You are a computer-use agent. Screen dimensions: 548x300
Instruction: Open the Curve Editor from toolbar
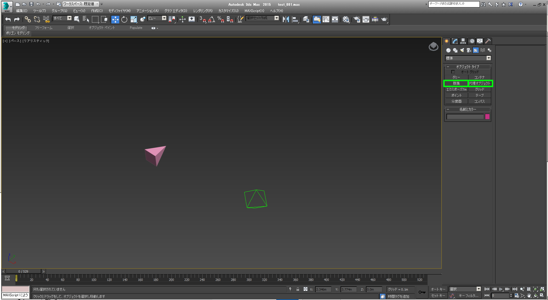(x=326, y=19)
